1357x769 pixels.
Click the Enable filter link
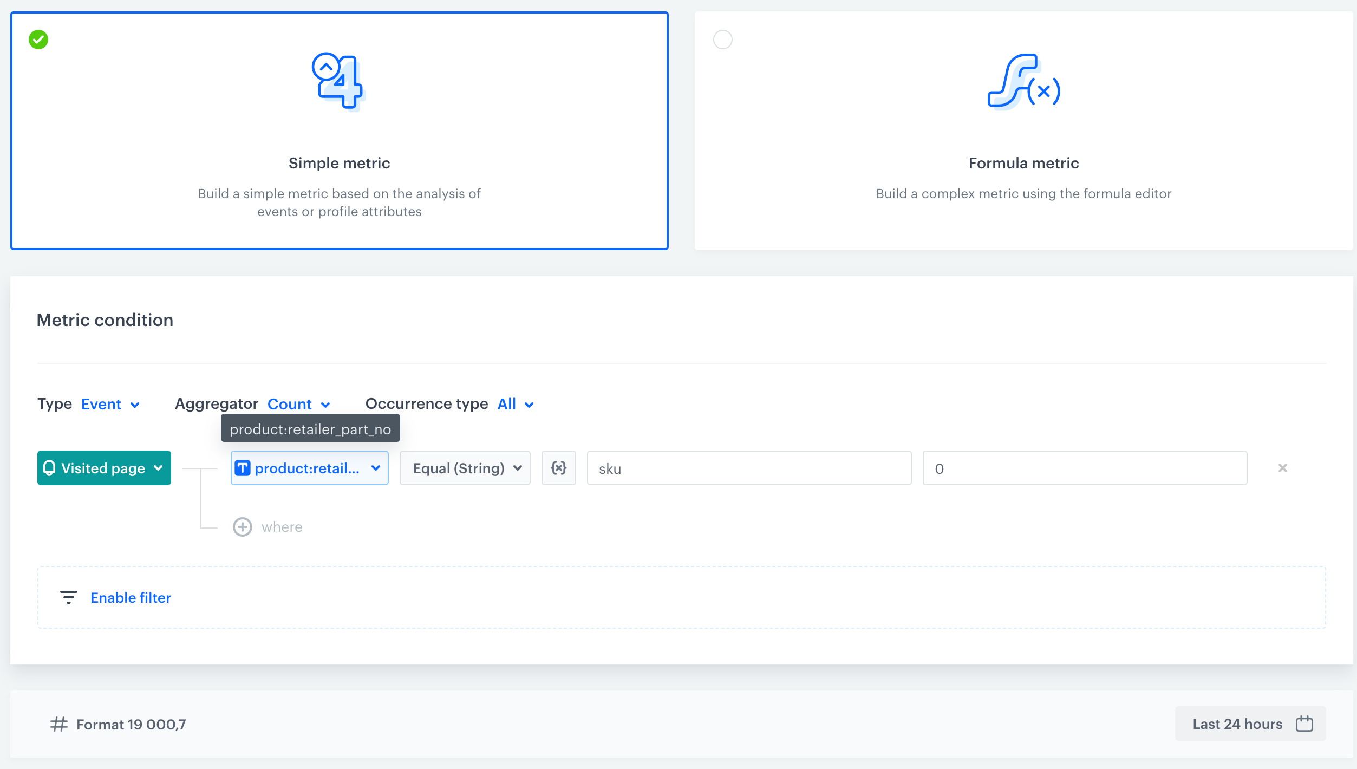131,597
